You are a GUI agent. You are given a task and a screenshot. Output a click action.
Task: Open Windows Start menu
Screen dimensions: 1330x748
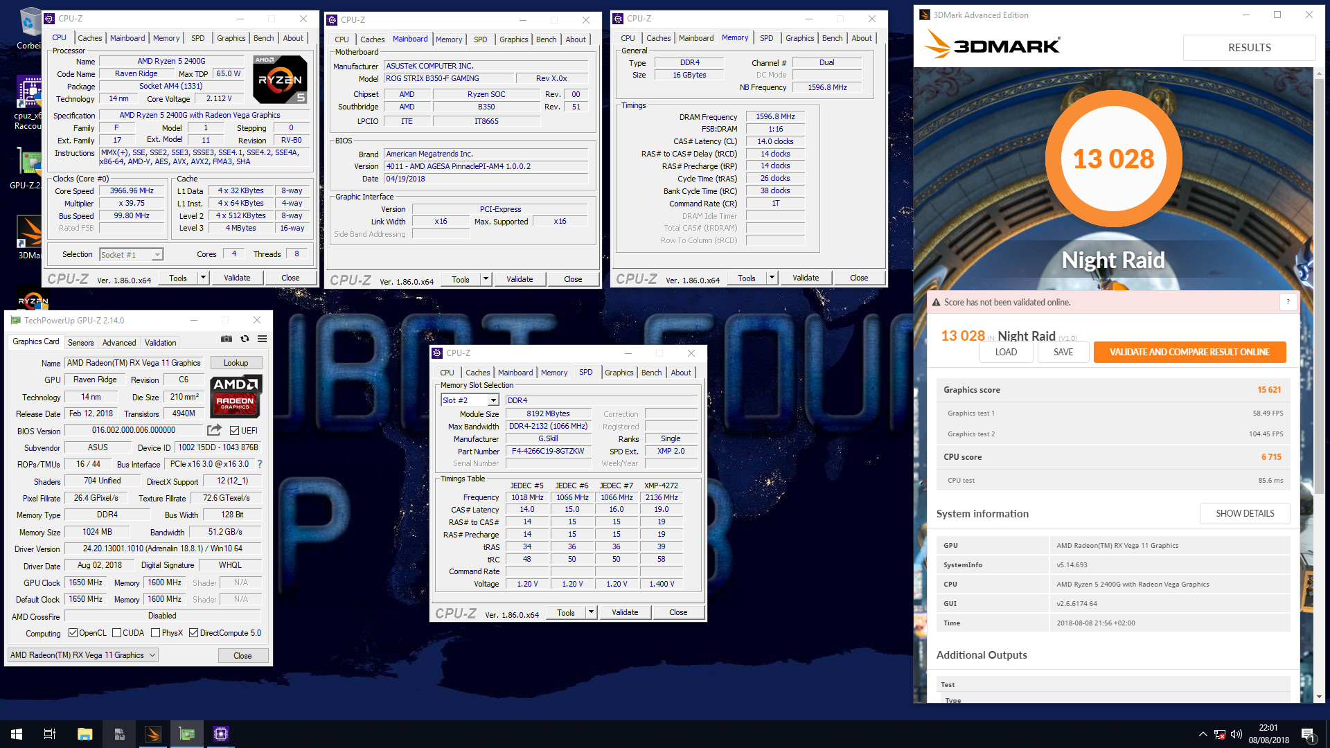click(x=17, y=734)
